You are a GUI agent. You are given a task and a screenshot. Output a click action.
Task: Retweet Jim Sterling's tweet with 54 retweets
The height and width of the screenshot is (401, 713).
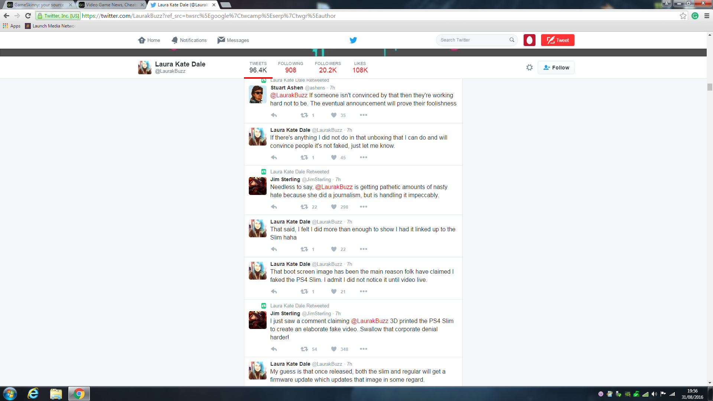[304, 349]
